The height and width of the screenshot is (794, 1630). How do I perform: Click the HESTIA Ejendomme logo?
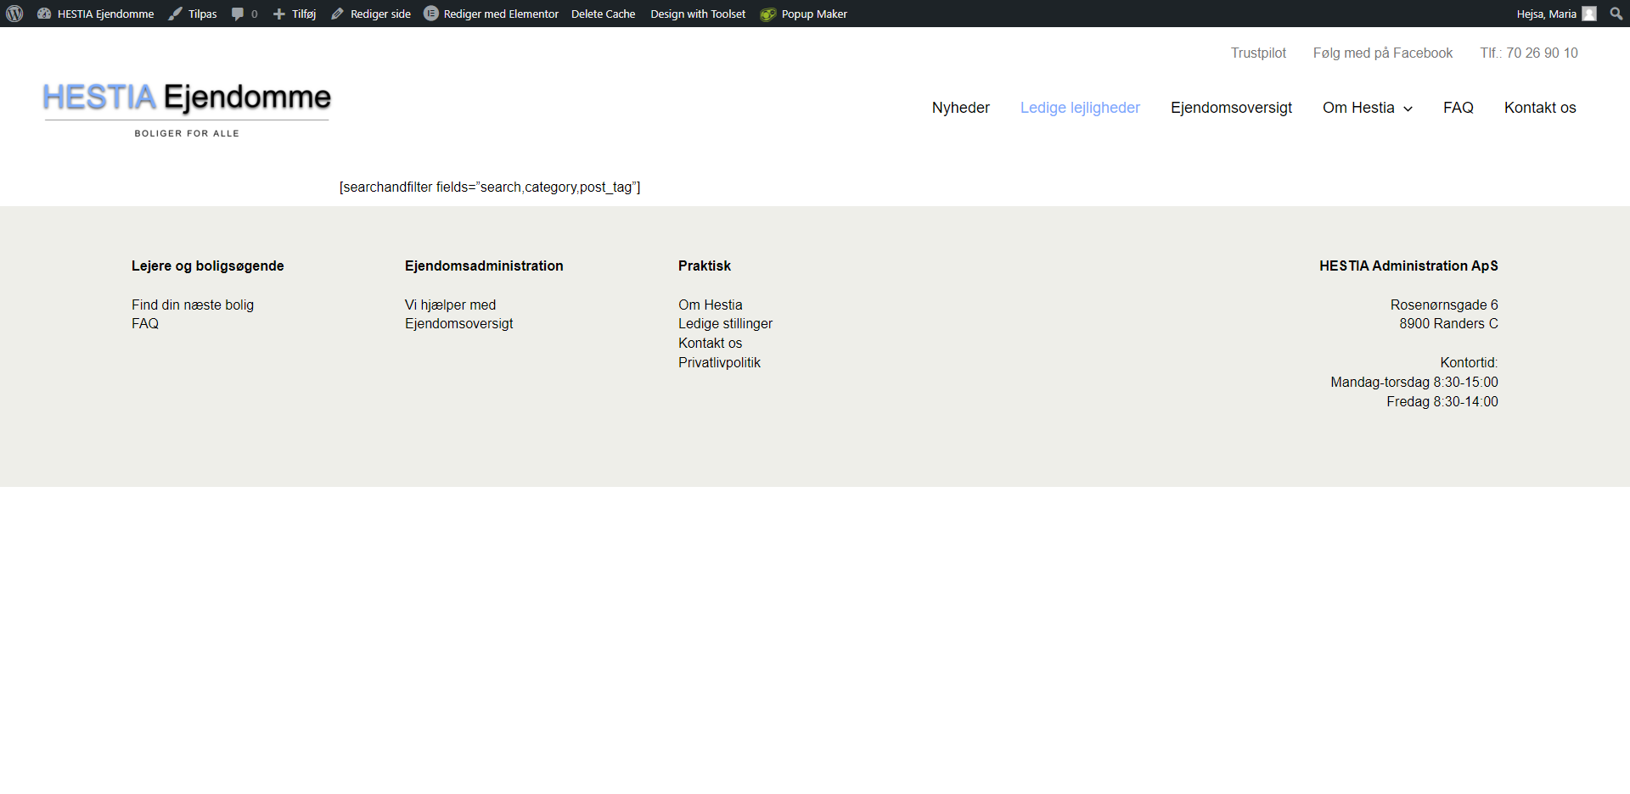[x=187, y=108]
